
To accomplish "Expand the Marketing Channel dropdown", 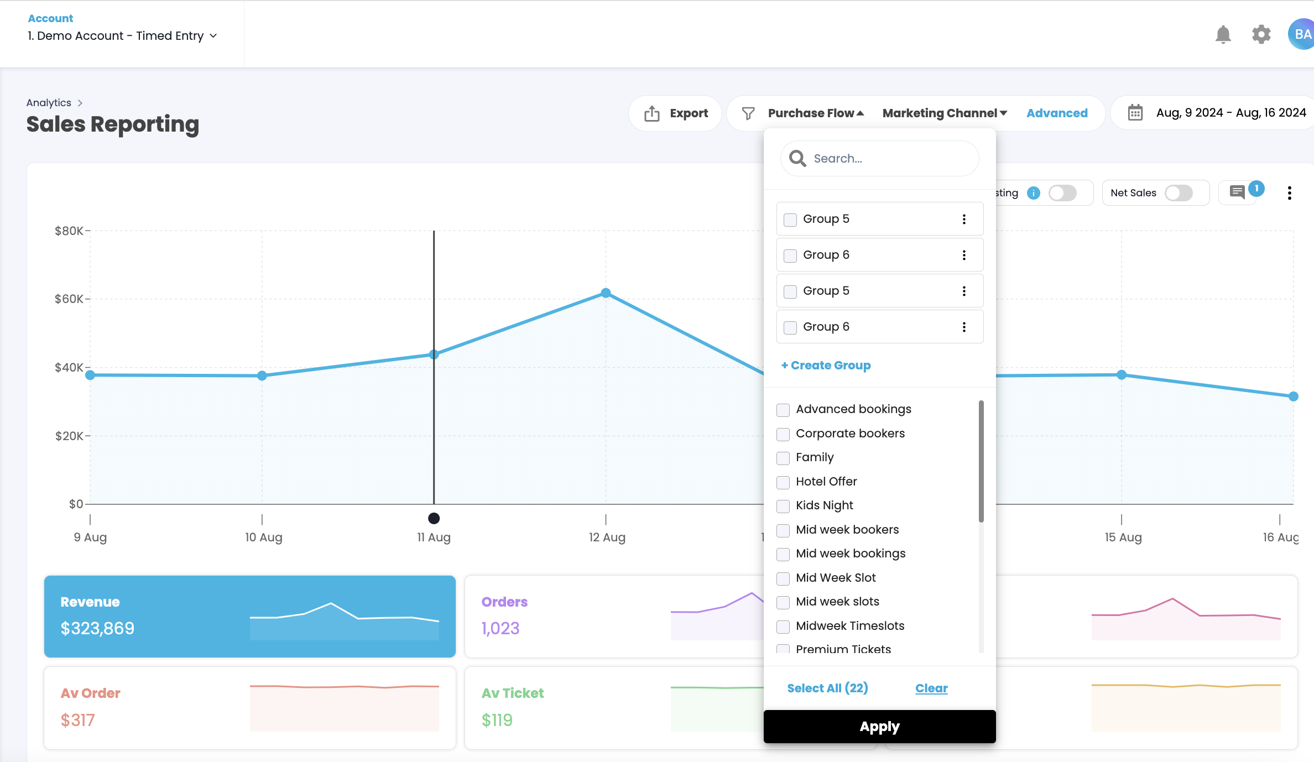I will tap(945, 113).
